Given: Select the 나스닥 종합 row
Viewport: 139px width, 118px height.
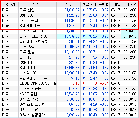Looking at the screenshot, I should coord(70,20).
